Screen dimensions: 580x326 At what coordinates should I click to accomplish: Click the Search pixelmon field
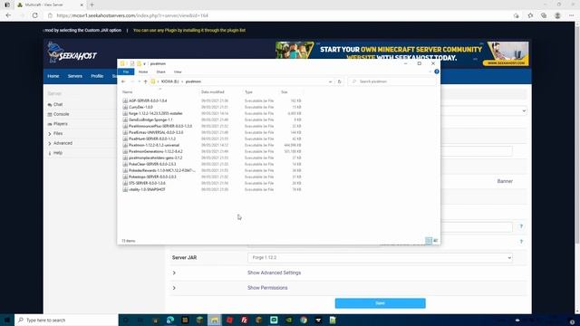click(x=392, y=81)
